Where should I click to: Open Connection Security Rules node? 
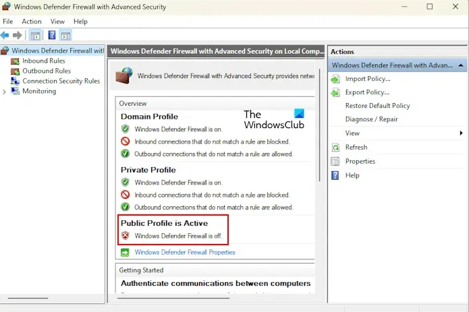point(61,81)
